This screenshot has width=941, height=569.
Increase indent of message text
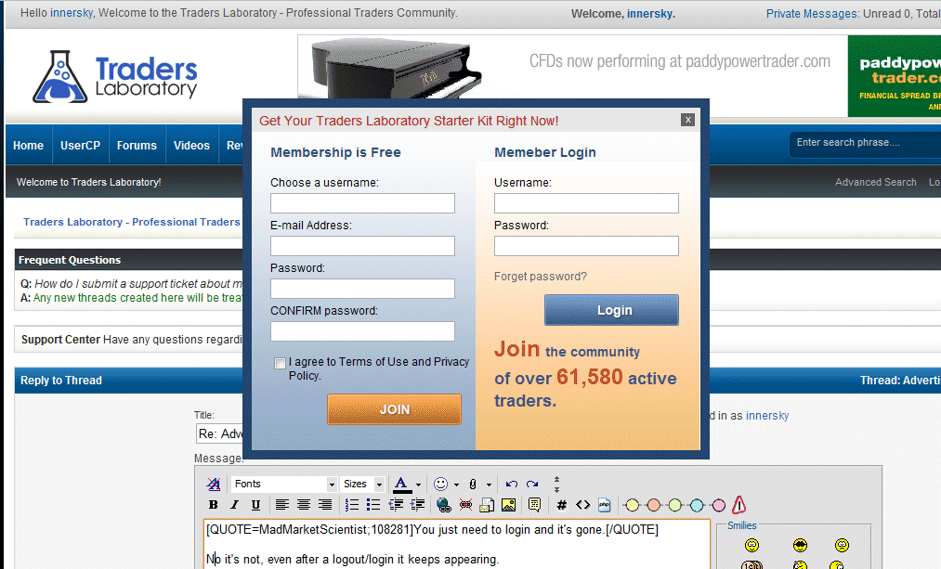[417, 505]
